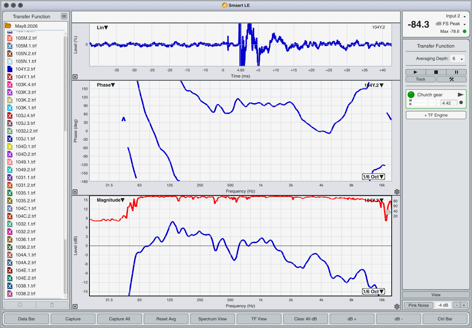Add a new engine with + TF Engine
The height and width of the screenshot is (328, 472).
436,115
